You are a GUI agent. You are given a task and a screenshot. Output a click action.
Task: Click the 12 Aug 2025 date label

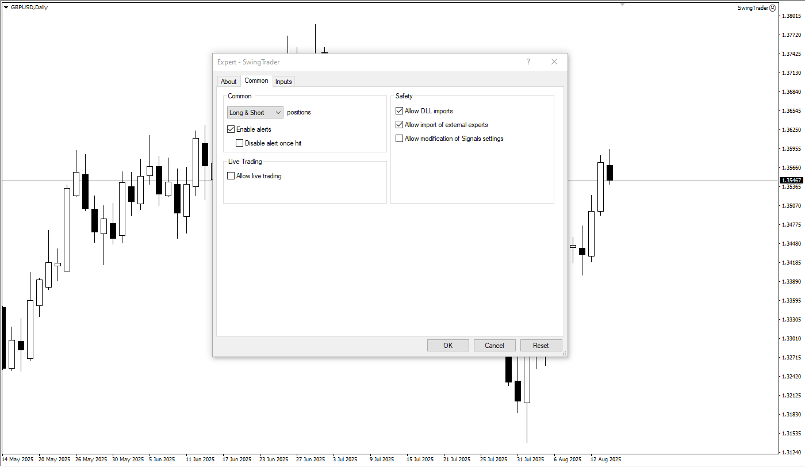coord(606,460)
